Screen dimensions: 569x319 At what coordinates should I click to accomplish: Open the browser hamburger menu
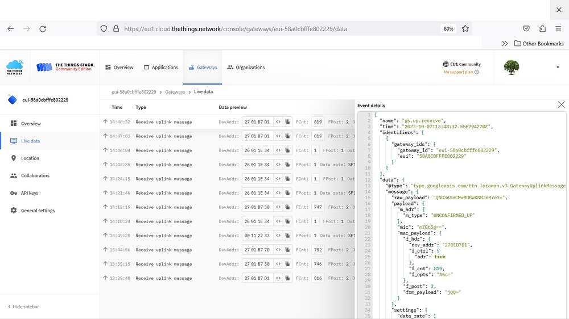(x=558, y=28)
